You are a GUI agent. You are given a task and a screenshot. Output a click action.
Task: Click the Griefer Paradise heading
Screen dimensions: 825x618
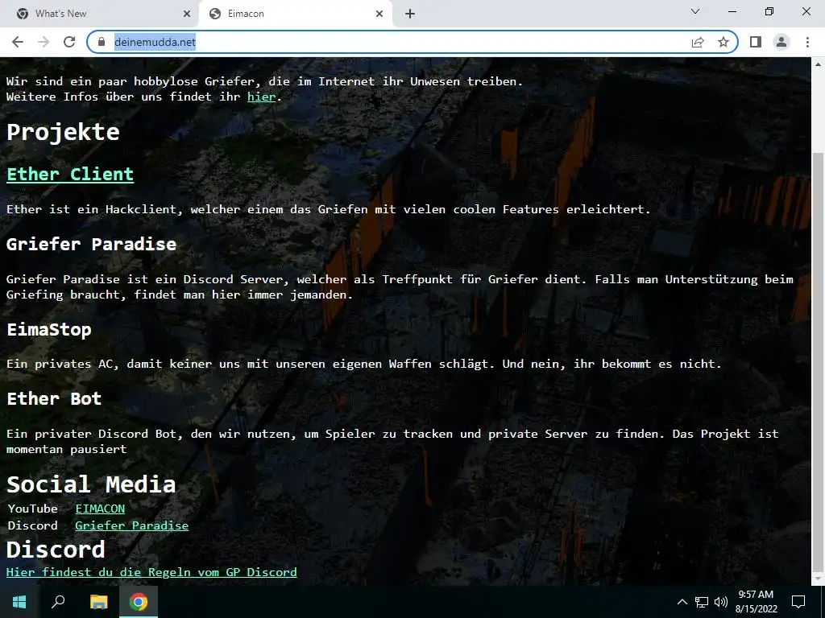(92, 244)
